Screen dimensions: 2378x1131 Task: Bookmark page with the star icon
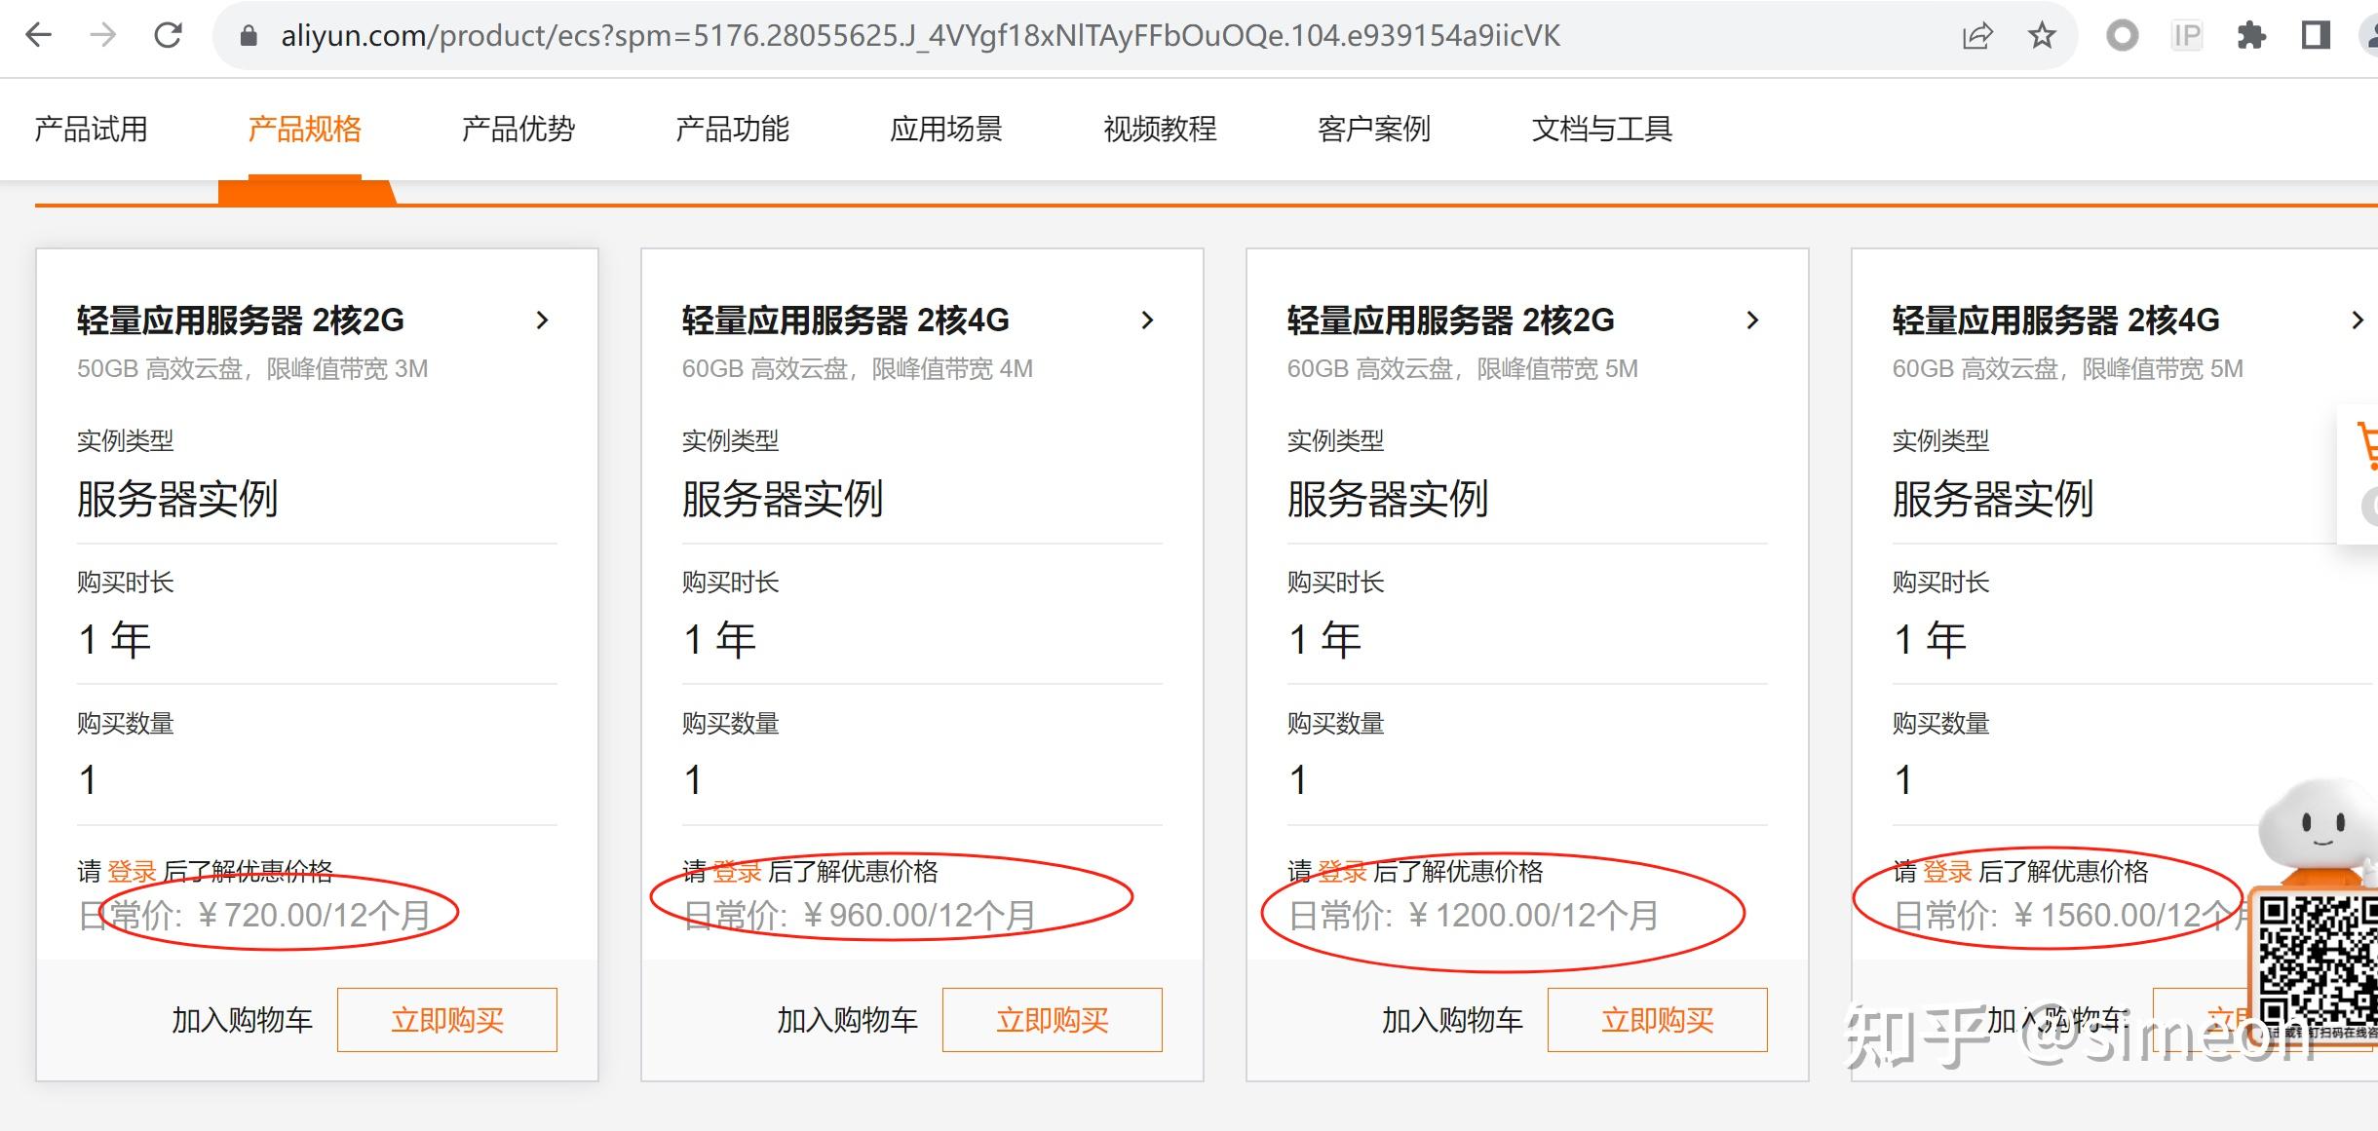tap(2042, 37)
